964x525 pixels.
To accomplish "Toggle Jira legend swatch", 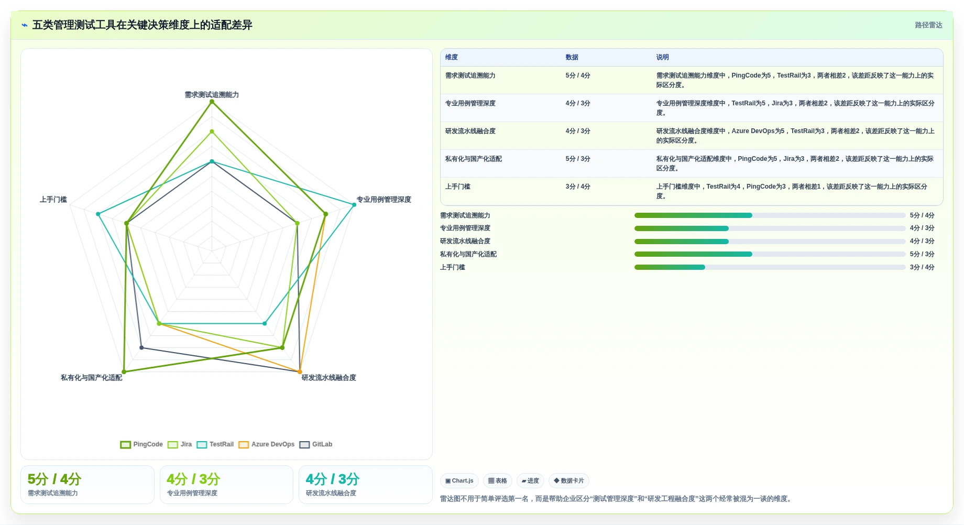I will pos(173,445).
